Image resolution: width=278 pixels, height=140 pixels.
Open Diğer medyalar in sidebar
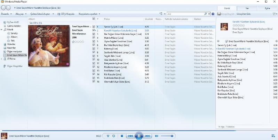13,52
